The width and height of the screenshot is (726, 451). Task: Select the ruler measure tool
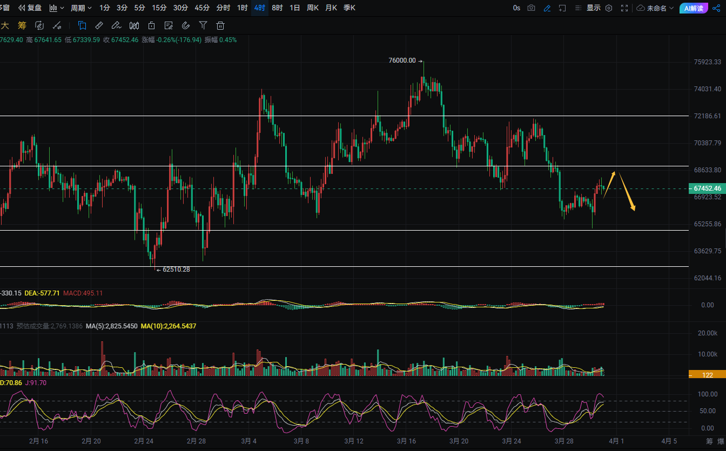99,25
